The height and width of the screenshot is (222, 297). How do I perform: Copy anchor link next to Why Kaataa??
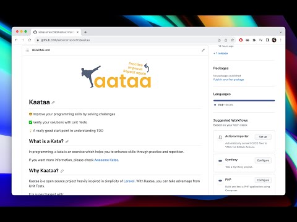62,171
